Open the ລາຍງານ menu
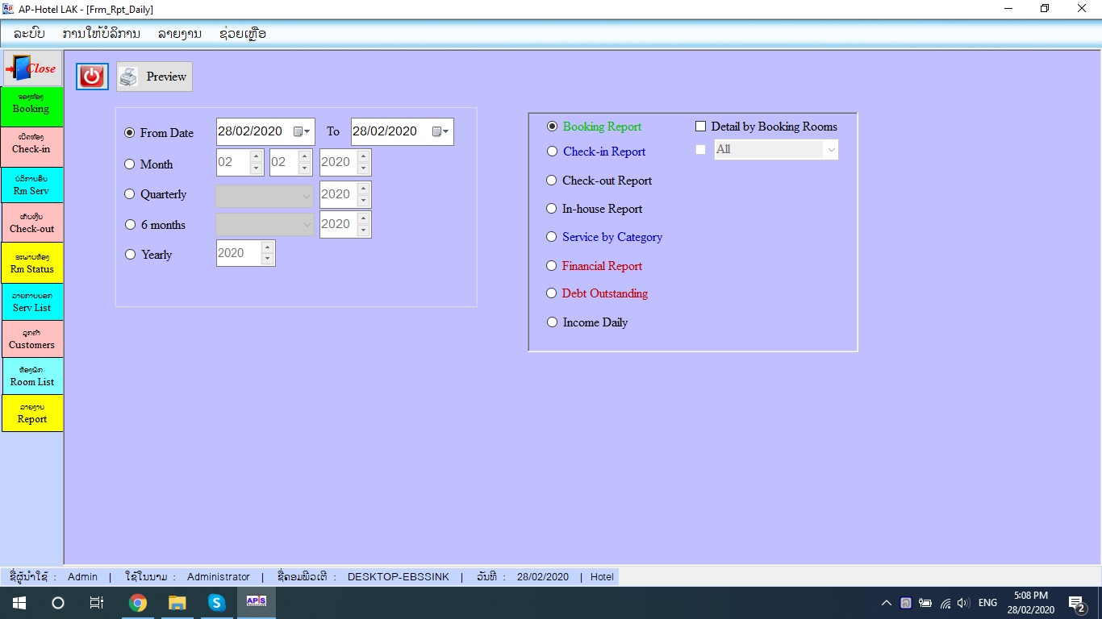 [x=179, y=34]
